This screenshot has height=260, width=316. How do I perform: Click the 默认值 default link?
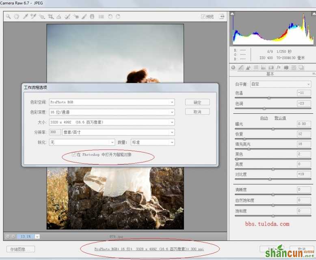pyautogui.click(x=280, y=118)
